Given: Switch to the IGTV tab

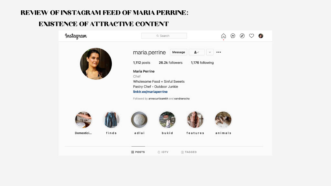Looking at the screenshot, I should pyautogui.click(x=163, y=152).
